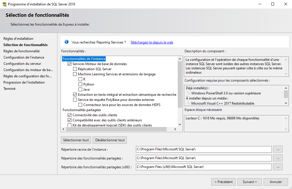Viewport: 292px width, 189px height.
Task: Select the Fonctionnalités partagées tree node
Action: pyautogui.click(x=82, y=110)
